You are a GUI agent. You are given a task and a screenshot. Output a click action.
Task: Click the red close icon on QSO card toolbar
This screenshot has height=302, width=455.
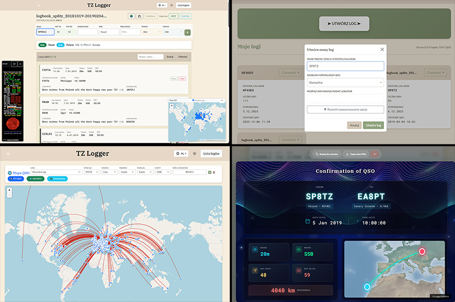[375, 154]
